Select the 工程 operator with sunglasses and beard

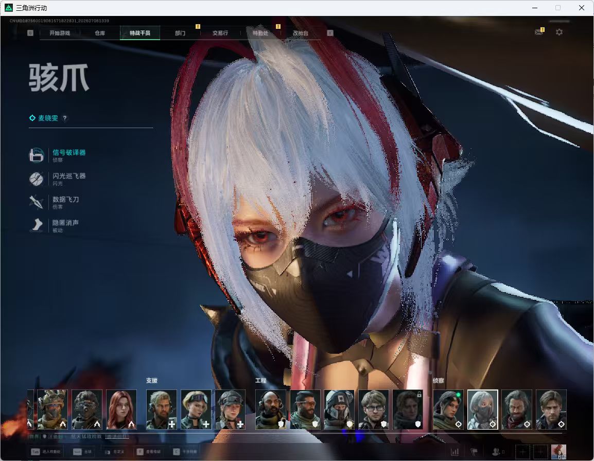[x=305, y=410]
